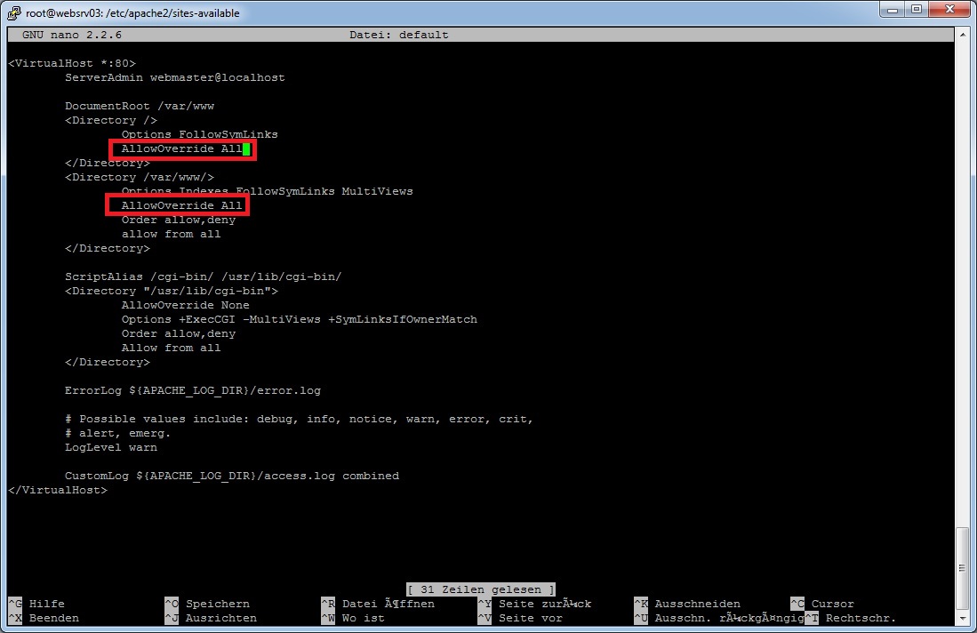The image size is (977, 633).
Task: Click the '<VirtualHost *:80>' opening line
Action: [72, 63]
